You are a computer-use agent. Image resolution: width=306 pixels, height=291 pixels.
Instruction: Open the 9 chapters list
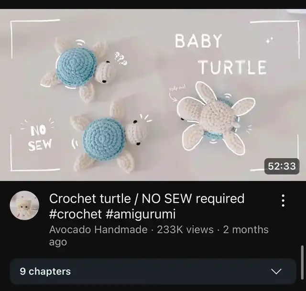pyautogui.click(x=153, y=271)
